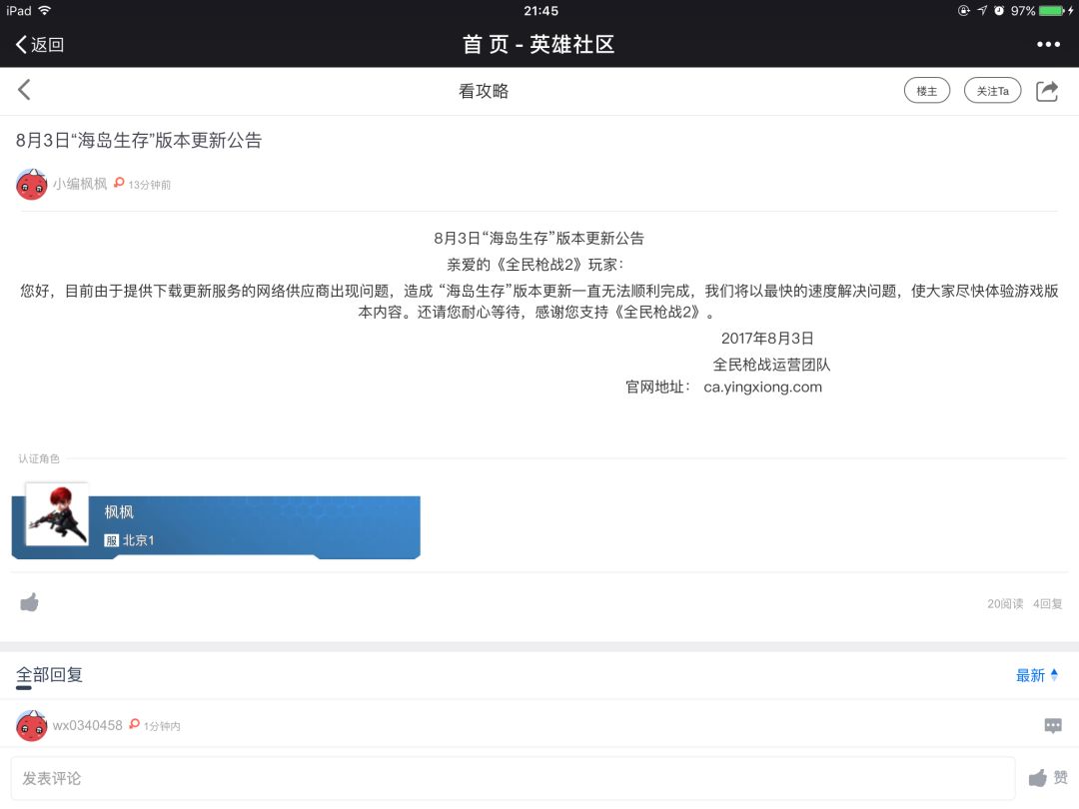Reply to wx0340458 using comment bubble icon
Screen dimensions: 1079x809
pyautogui.click(x=1052, y=726)
